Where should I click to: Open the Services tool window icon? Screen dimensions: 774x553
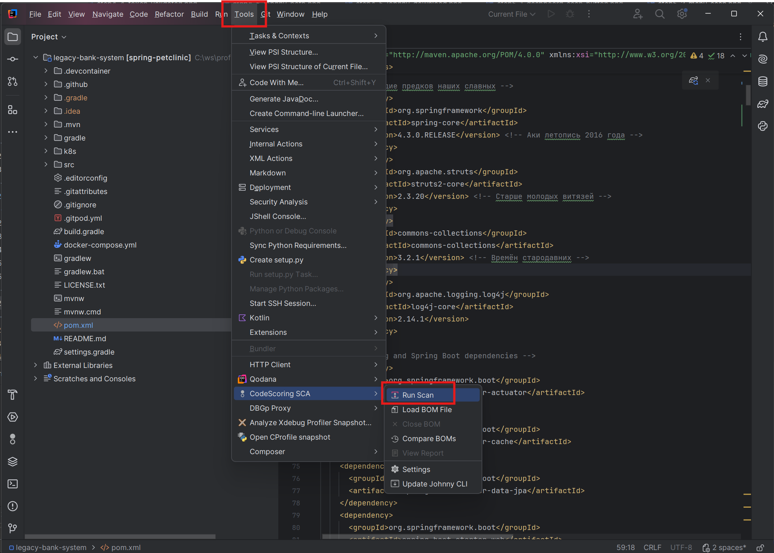tap(13, 417)
